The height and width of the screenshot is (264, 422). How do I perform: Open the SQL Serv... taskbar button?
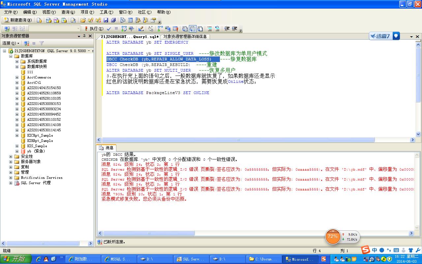(x=191, y=259)
